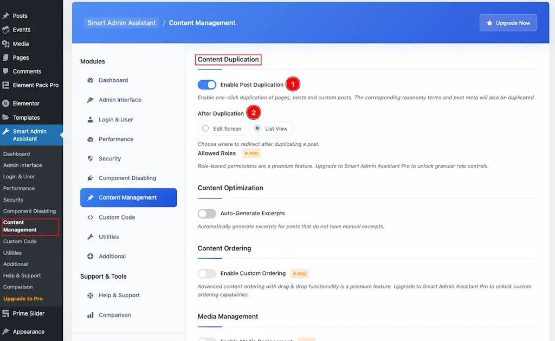Click the Smart Admin Assistant wrench icon
Image resolution: width=555 pixels, height=341 pixels.
[x=5, y=131]
